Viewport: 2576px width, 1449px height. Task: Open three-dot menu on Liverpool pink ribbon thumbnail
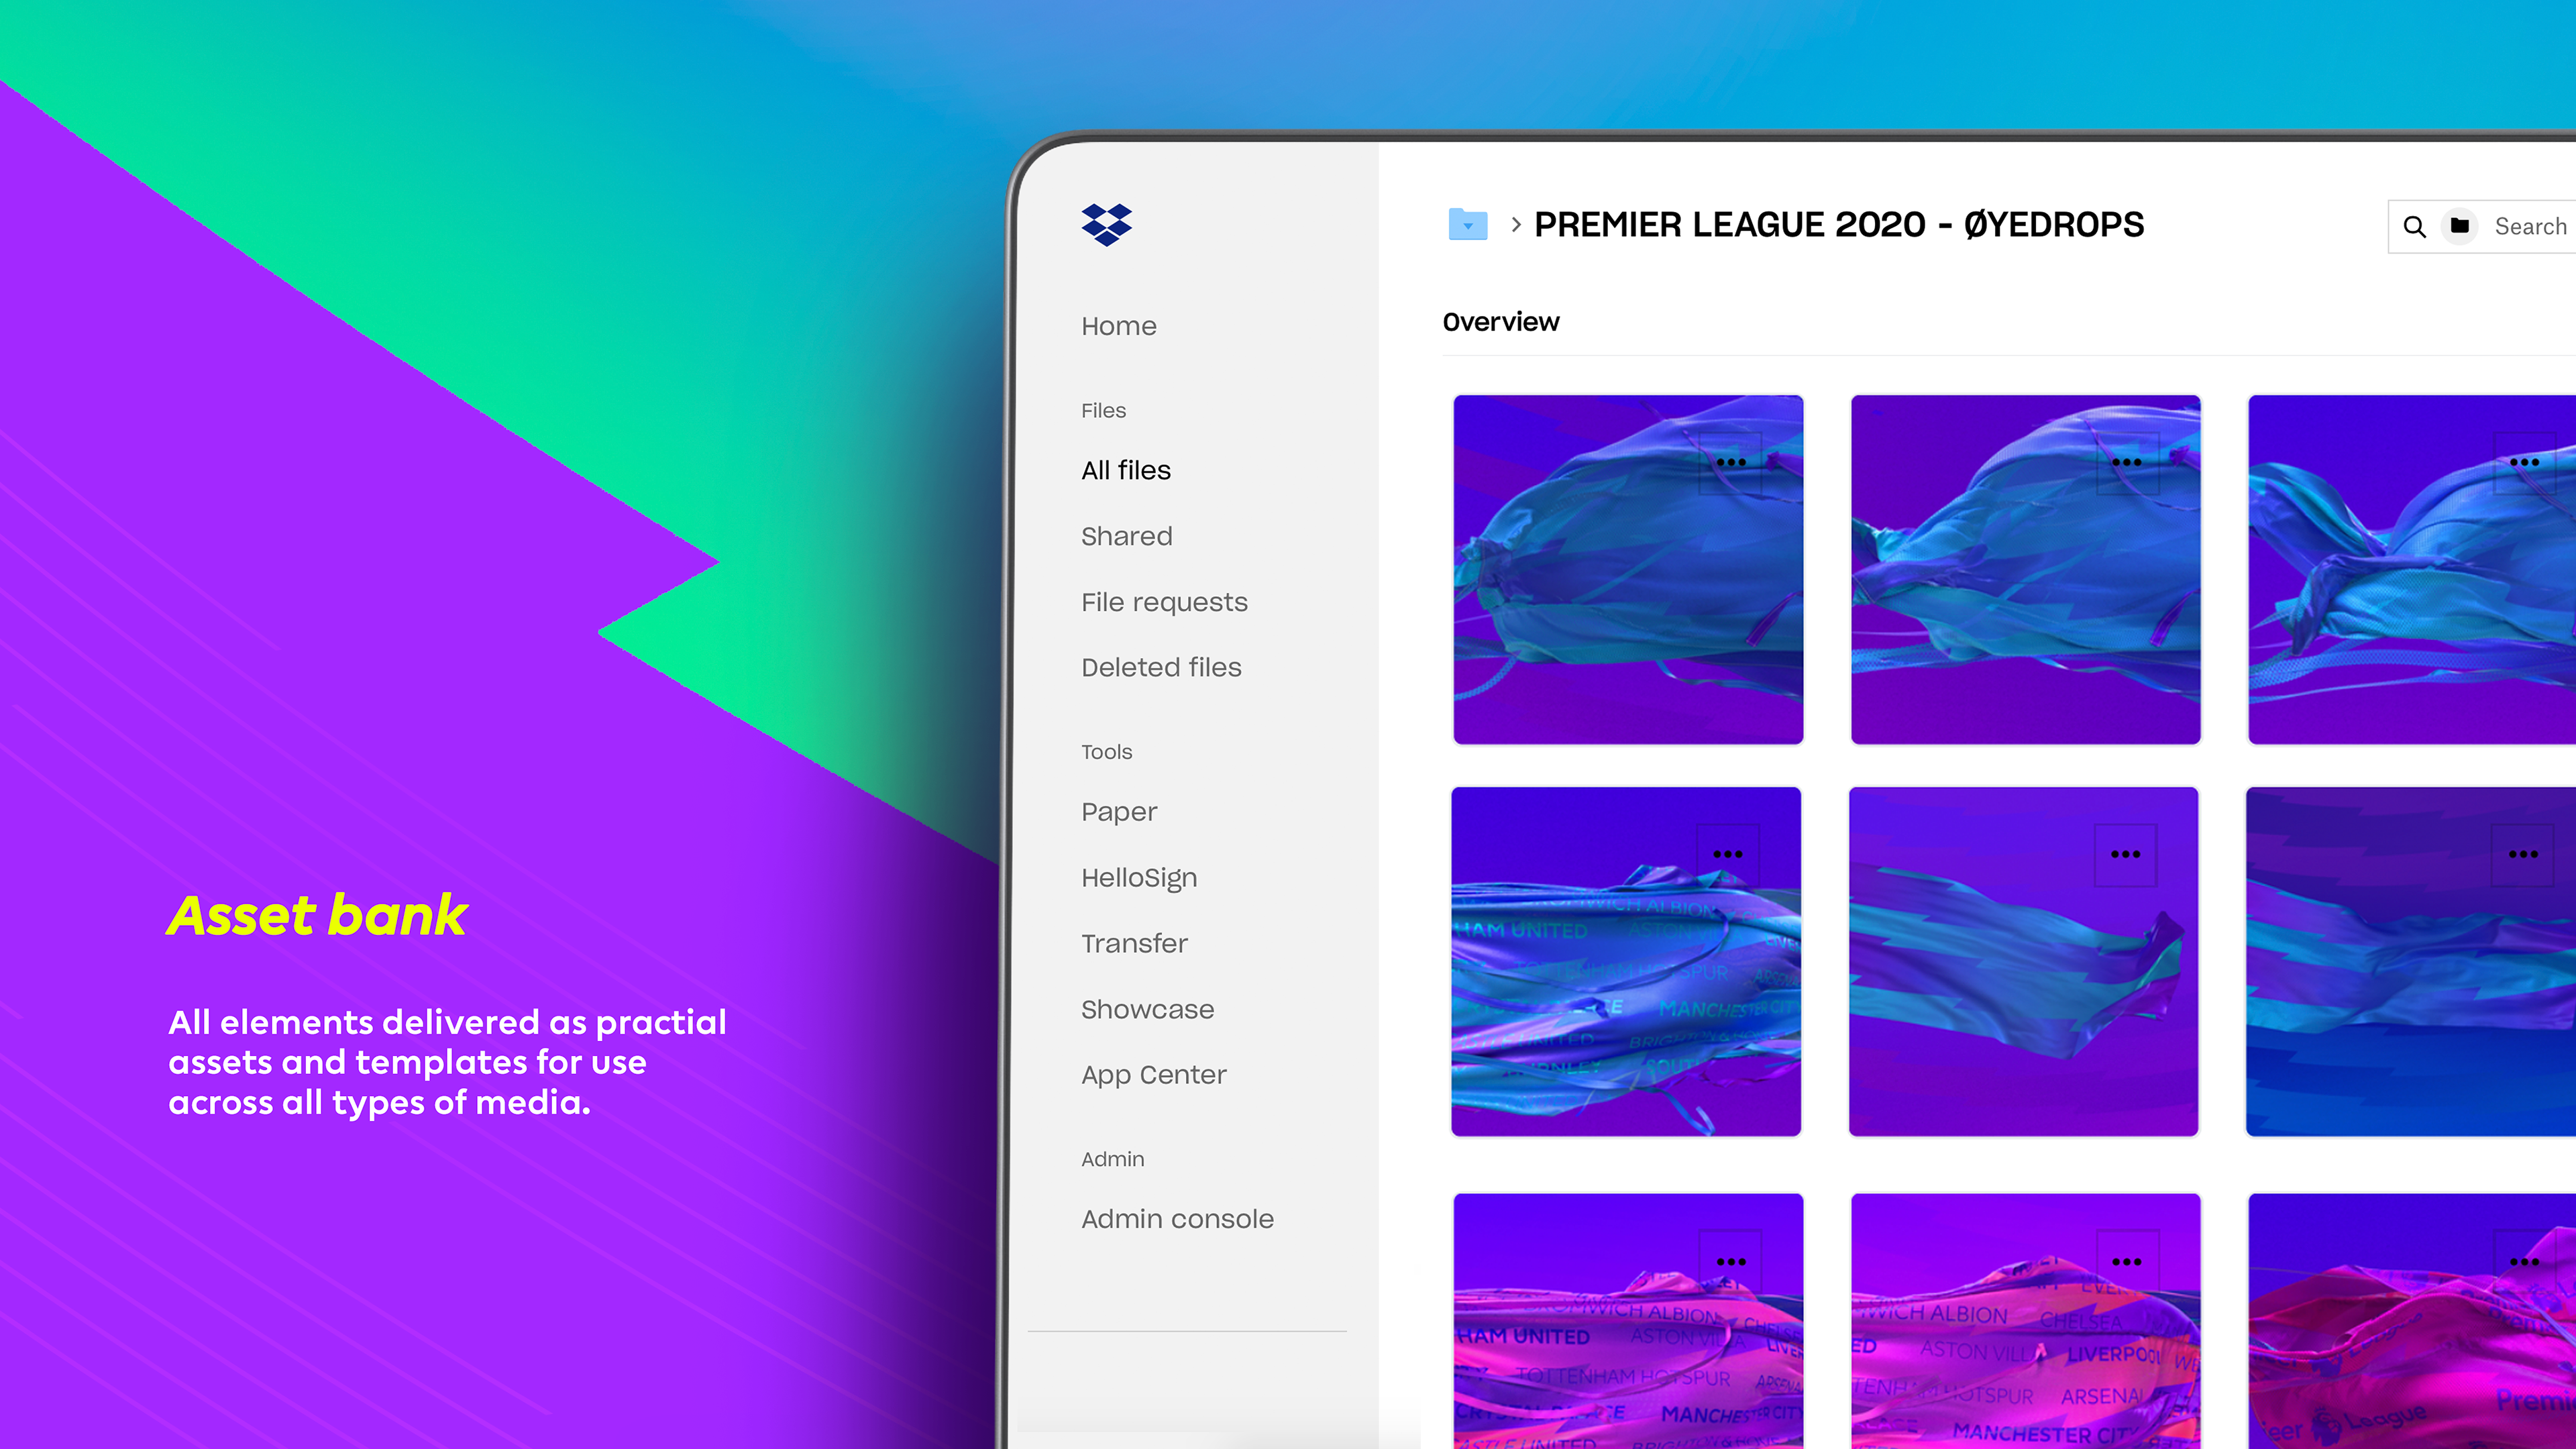(2127, 1262)
